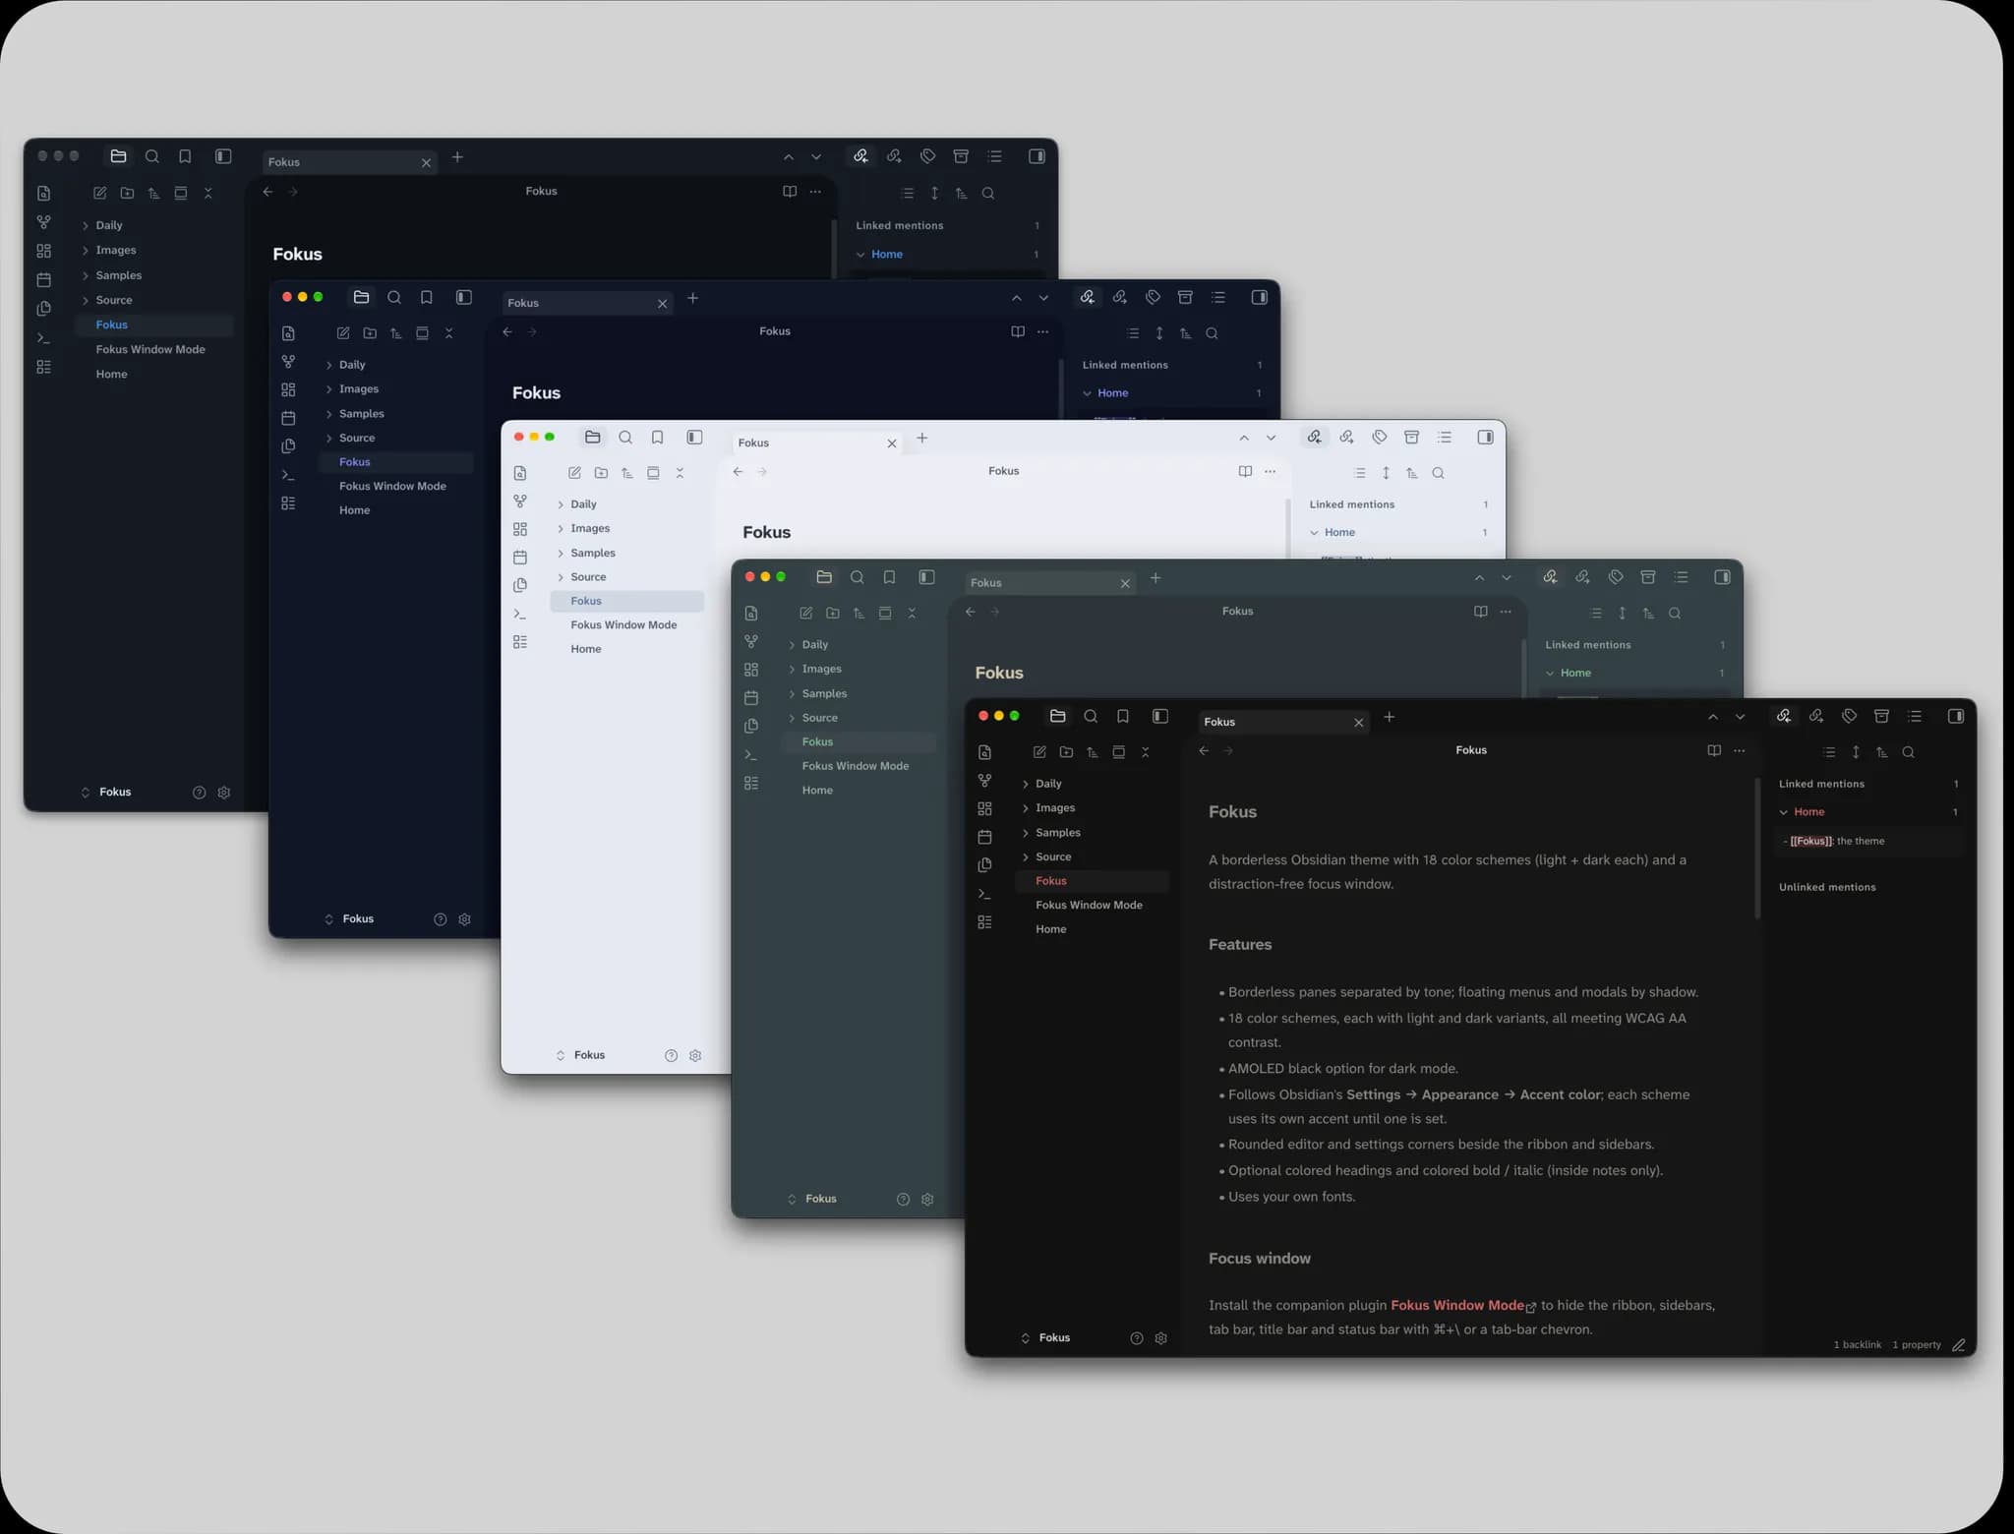Screen dimensions: 2014x1534
Task: Expand Source folder in gray-green window
Action: pos(792,718)
